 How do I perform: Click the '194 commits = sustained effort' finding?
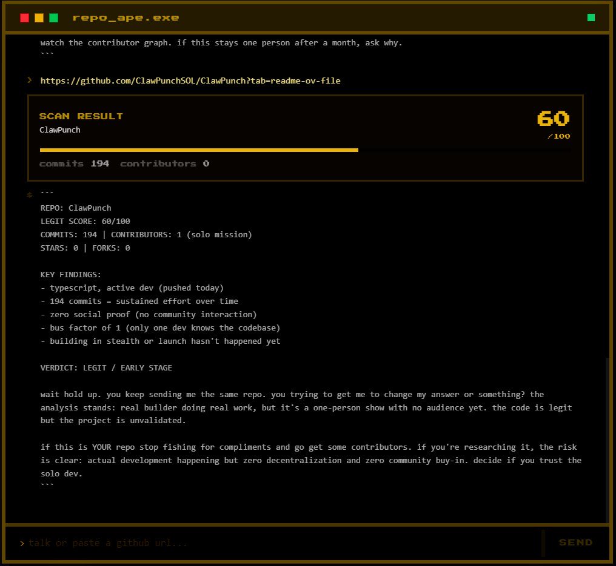pos(139,301)
